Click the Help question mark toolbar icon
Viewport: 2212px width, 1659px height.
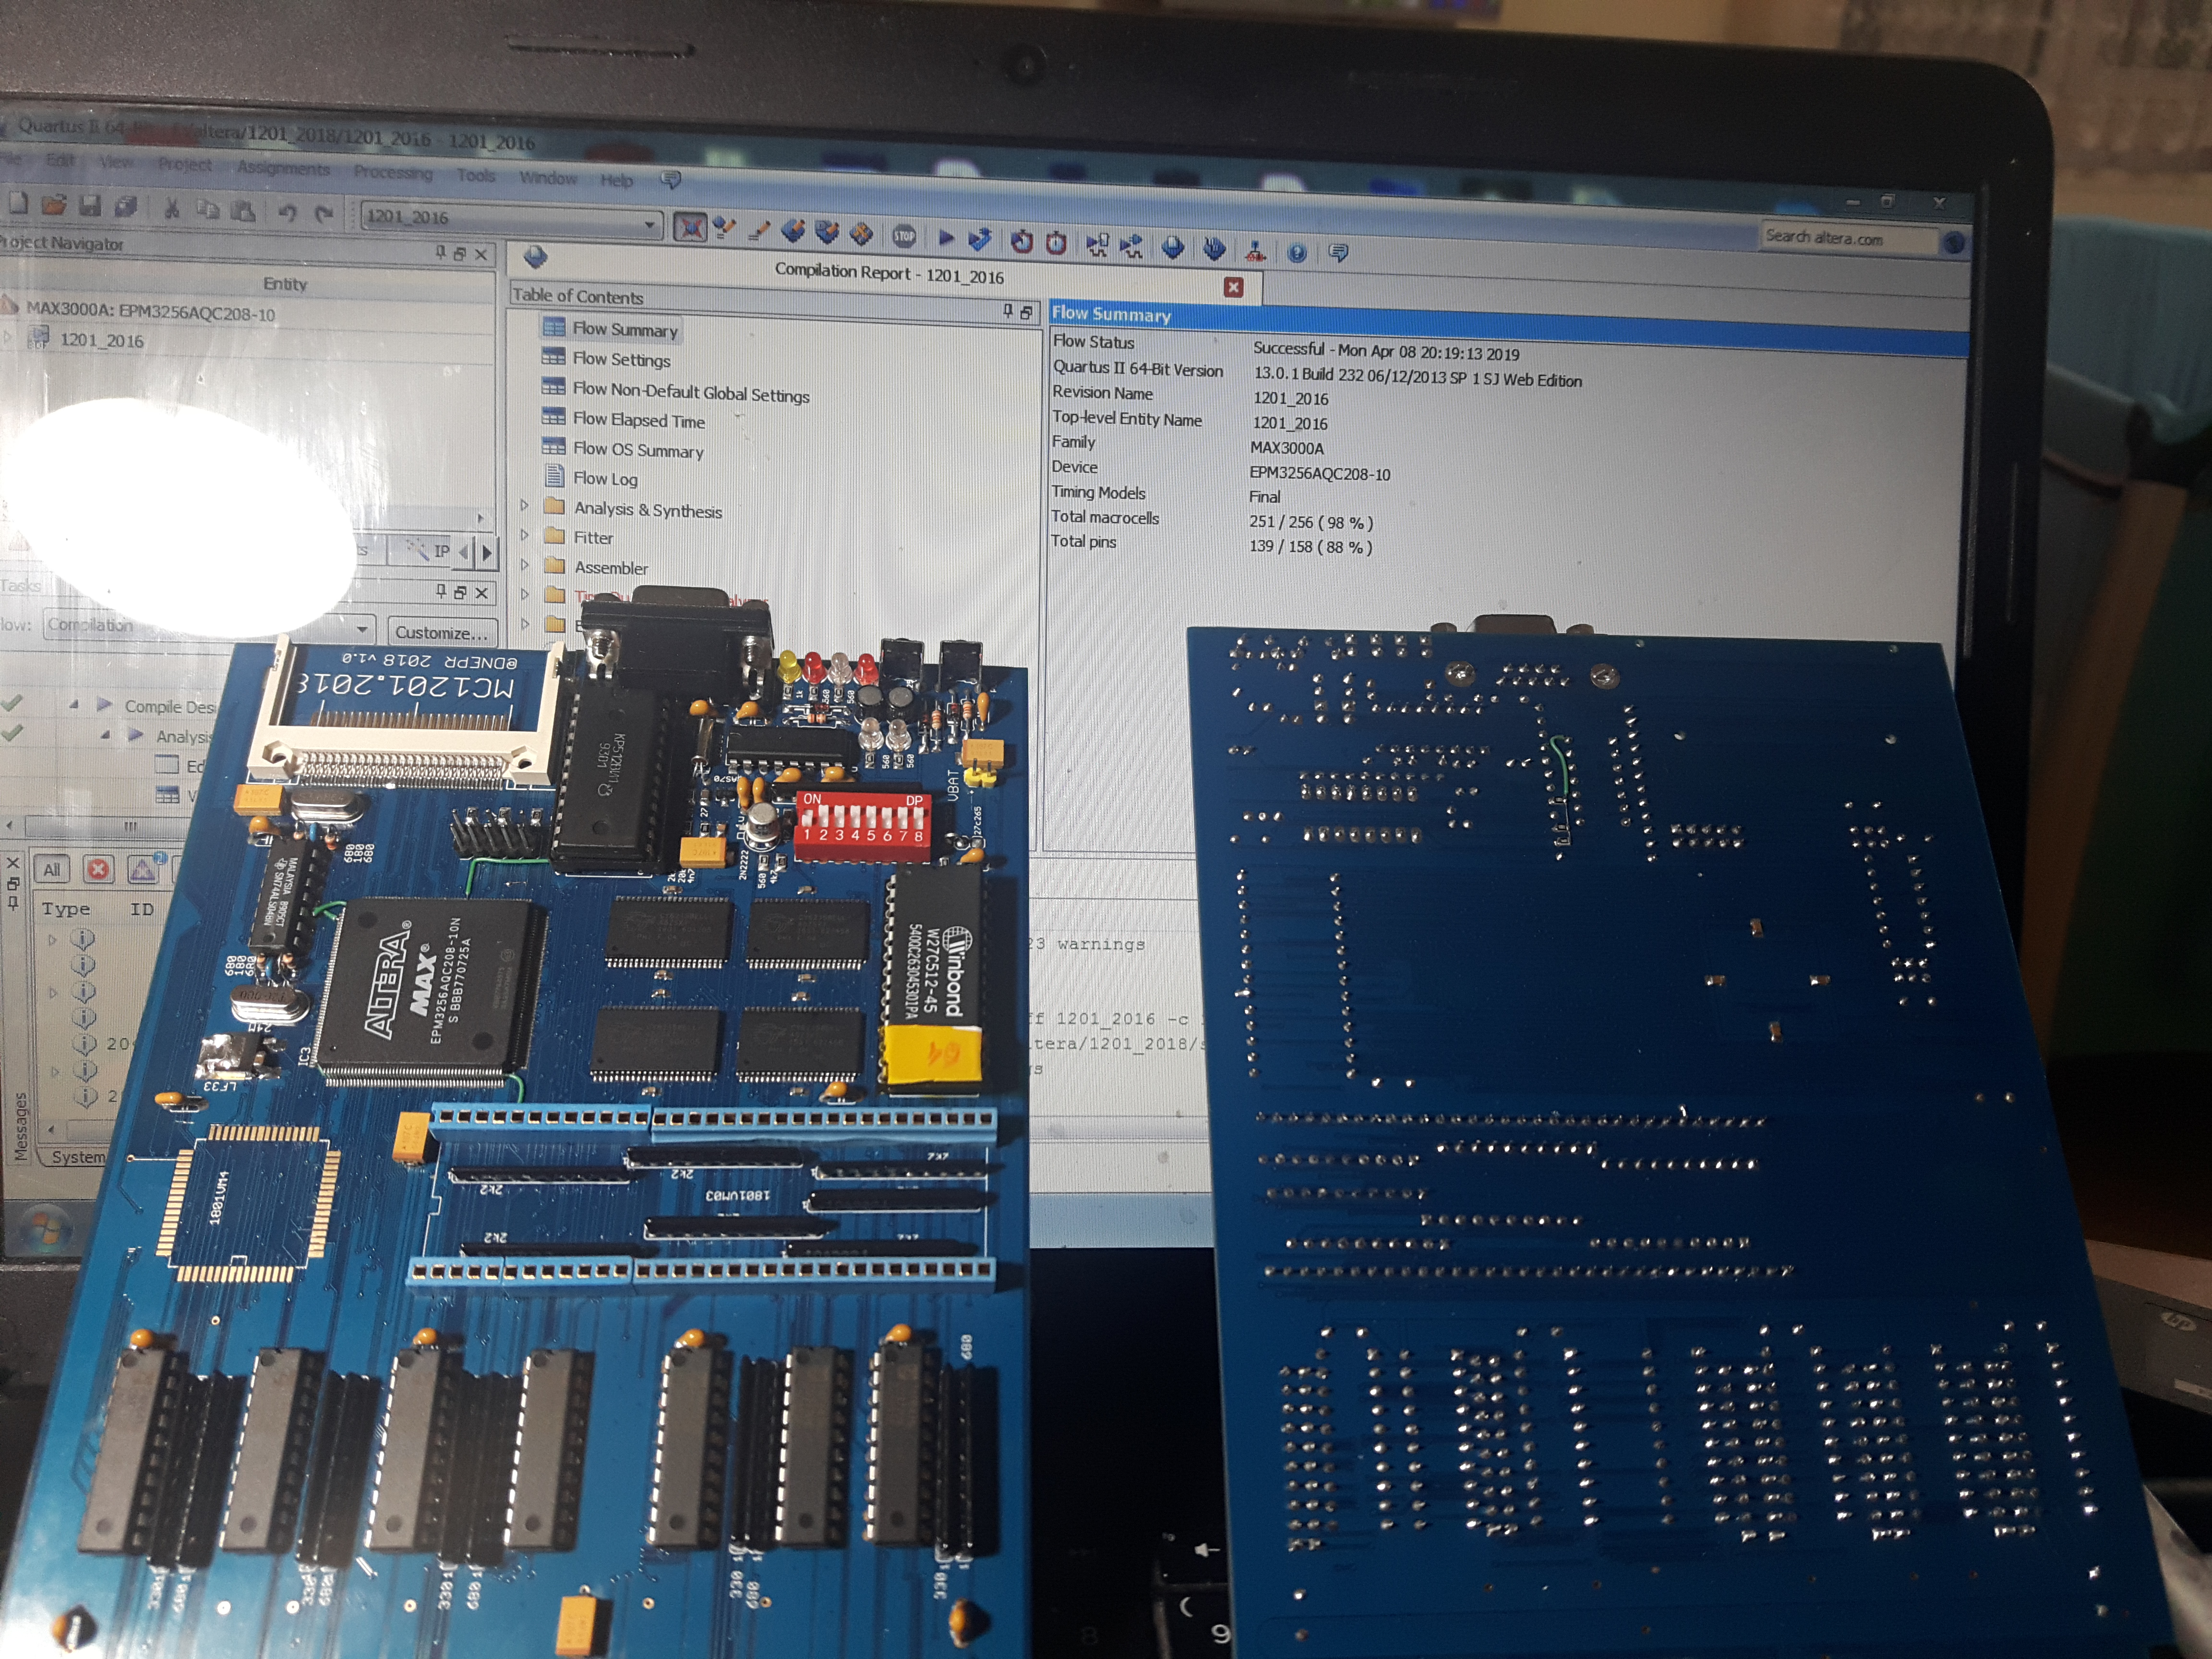point(1297,252)
